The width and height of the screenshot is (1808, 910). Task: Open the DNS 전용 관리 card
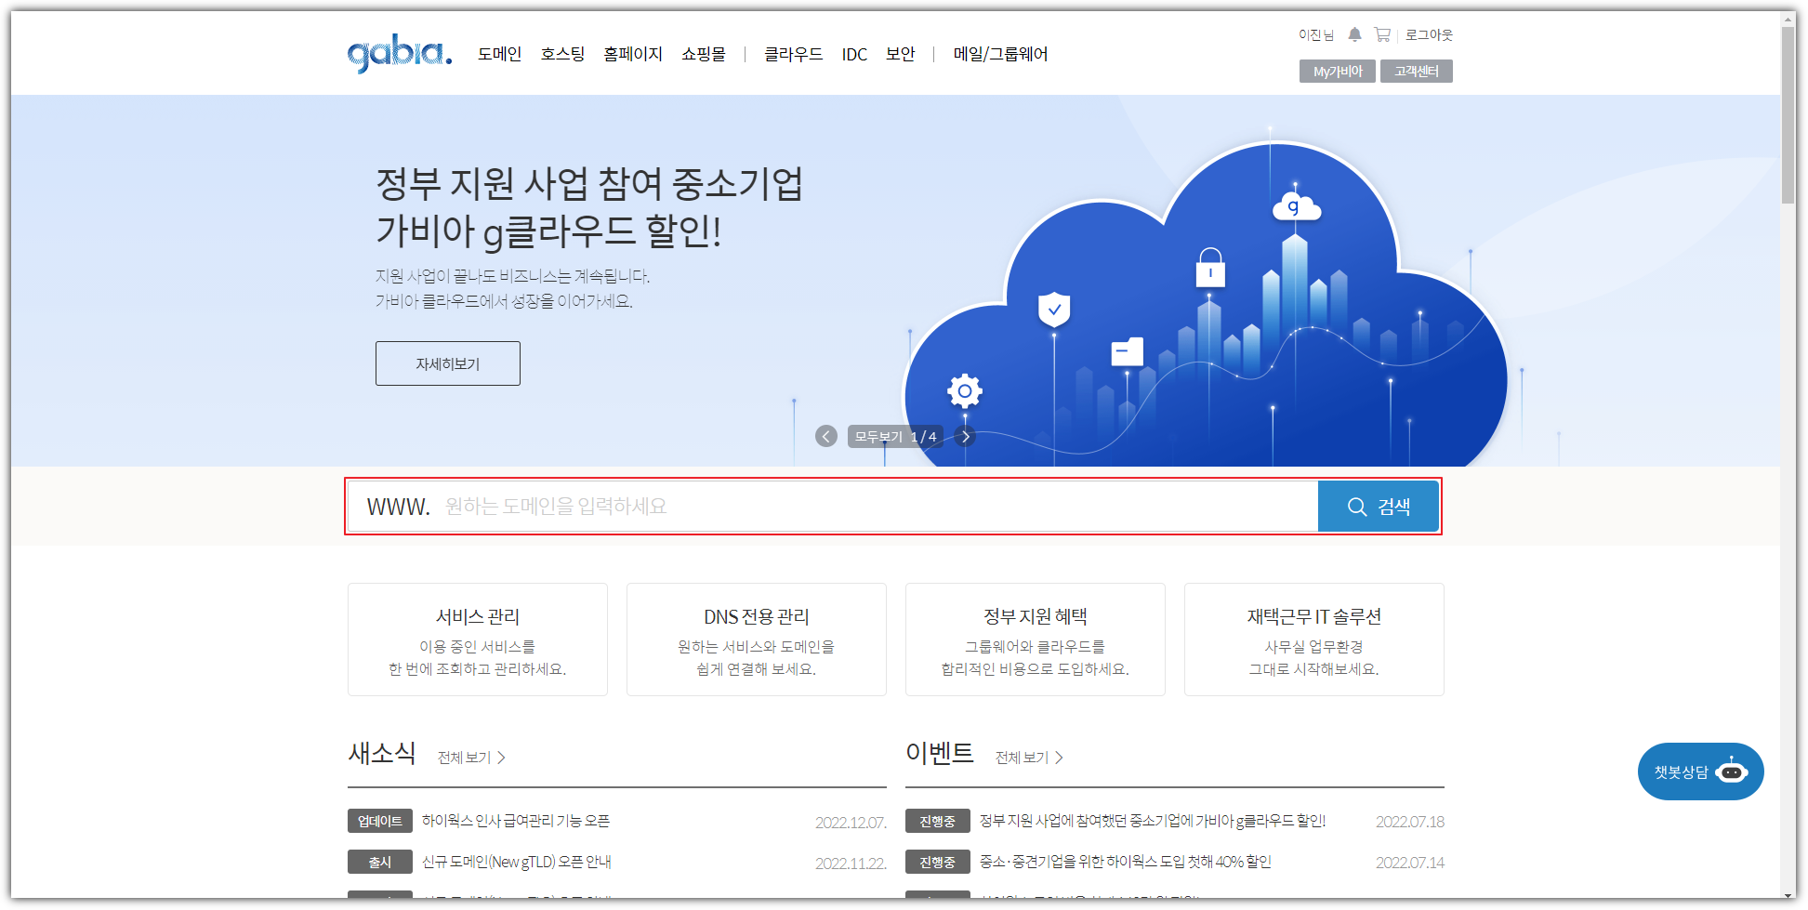[757, 640]
